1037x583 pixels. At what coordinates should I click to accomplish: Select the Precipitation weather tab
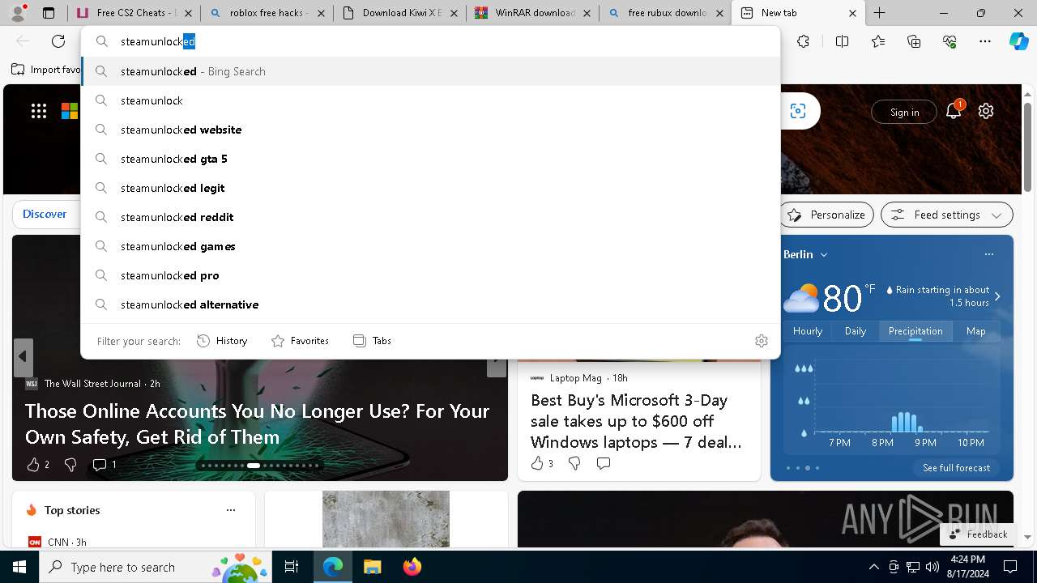[x=915, y=331]
